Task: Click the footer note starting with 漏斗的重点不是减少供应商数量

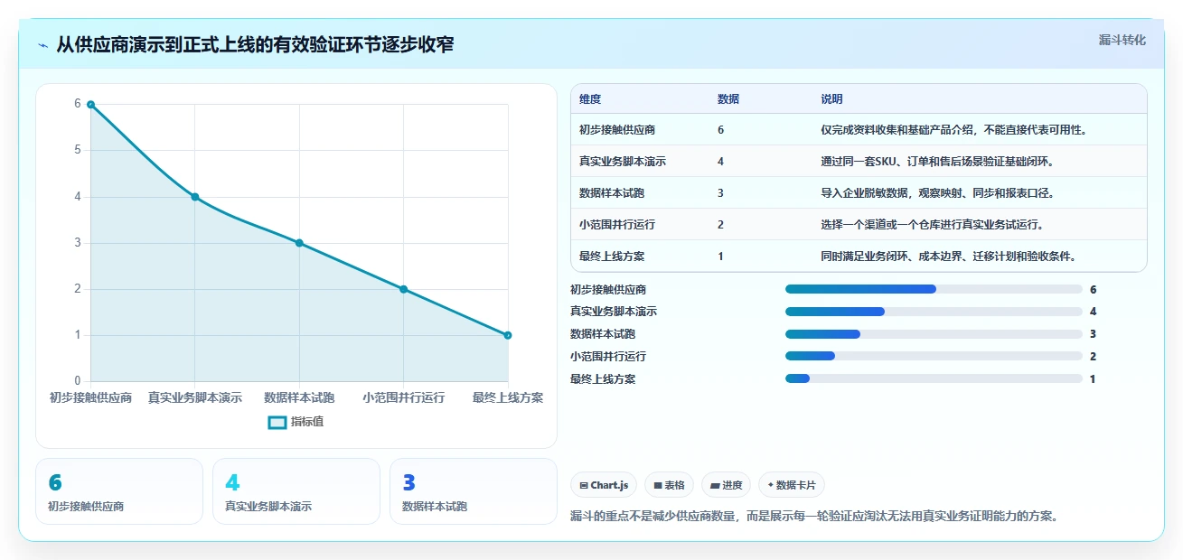Action: (814, 517)
